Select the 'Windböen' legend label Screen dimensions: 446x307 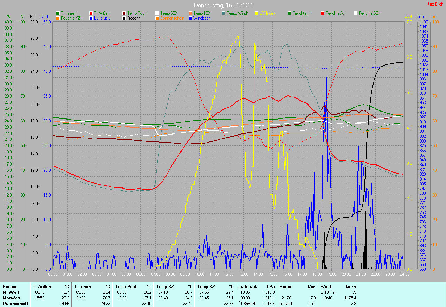click(202, 18)
